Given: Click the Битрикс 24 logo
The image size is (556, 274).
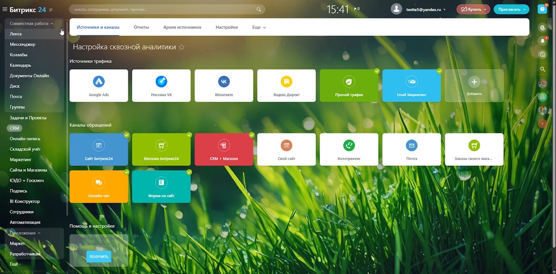Looking at the screenshot, I should click(28, 9).
